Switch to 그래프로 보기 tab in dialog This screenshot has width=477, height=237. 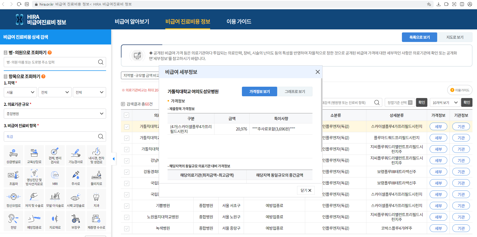pyautogui.click(x=295, y=91)
